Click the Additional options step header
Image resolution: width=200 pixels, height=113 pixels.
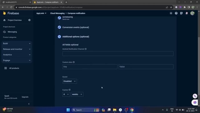(76, 37)
